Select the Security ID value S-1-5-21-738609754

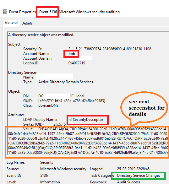tap(110, 49)
